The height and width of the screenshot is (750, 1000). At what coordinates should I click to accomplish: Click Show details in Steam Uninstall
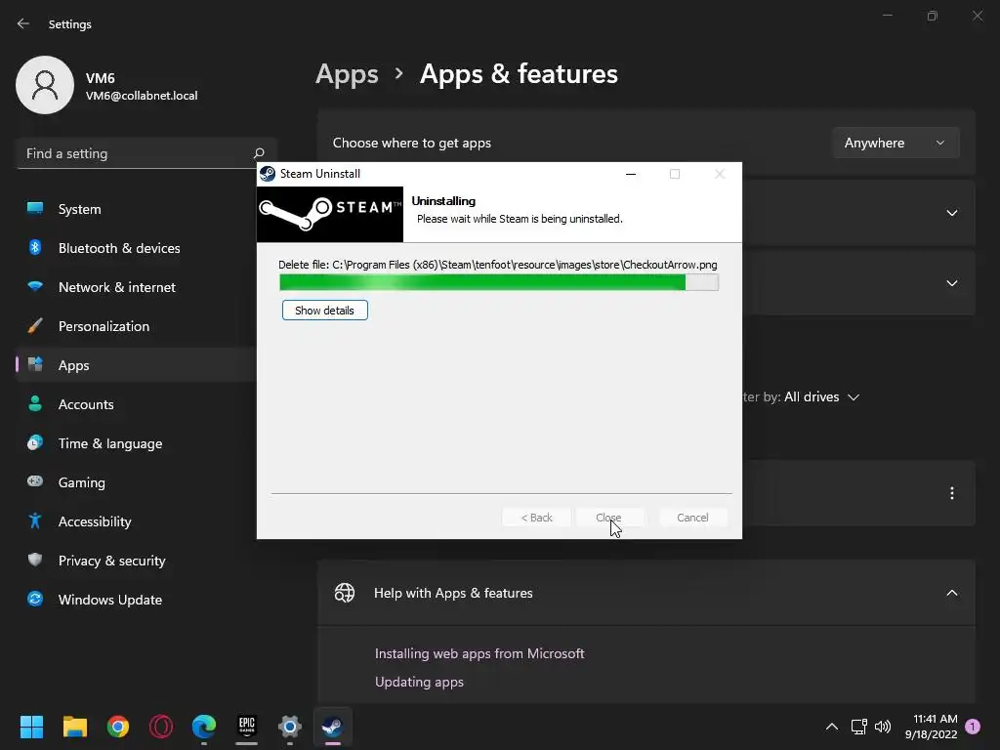point(324,311)
